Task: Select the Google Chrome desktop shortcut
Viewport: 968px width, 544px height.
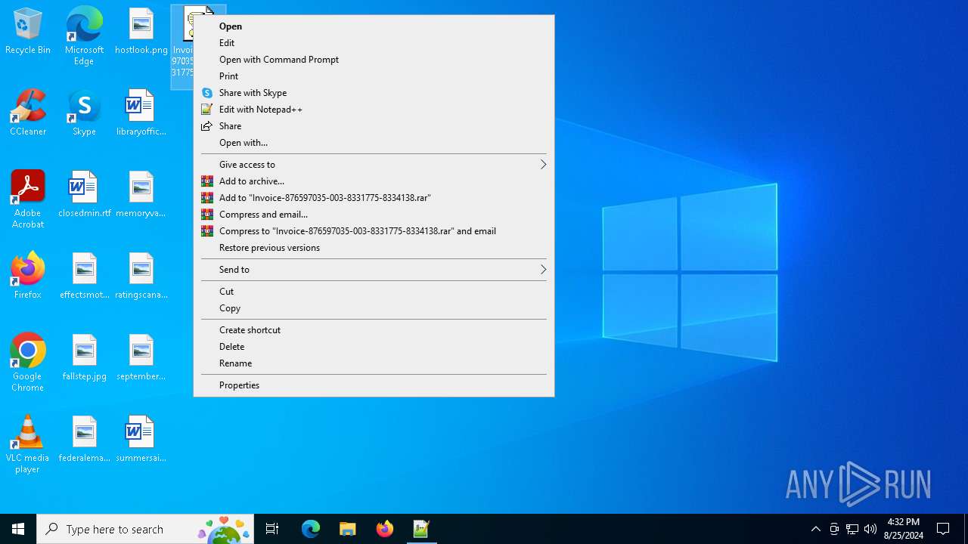Action: [x=28, y=363]
